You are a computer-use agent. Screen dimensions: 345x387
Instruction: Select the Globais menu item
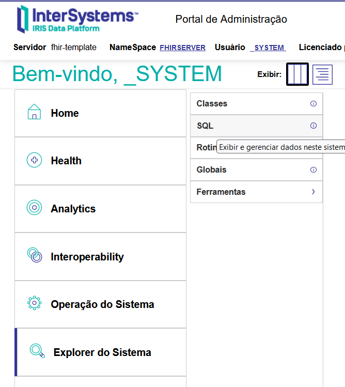click(211, 169)
